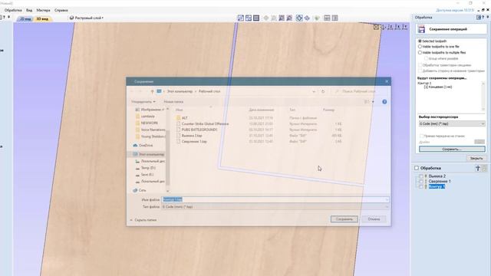Open the Растровый слой dropdown
491x276 pixels.
(87, 18)
